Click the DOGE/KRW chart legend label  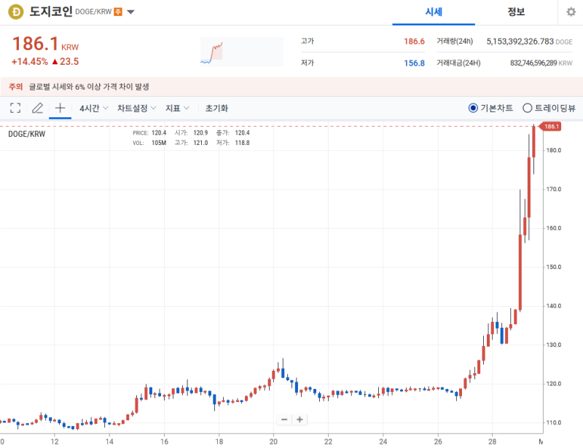pyautogui.click(x=27, y=134)
